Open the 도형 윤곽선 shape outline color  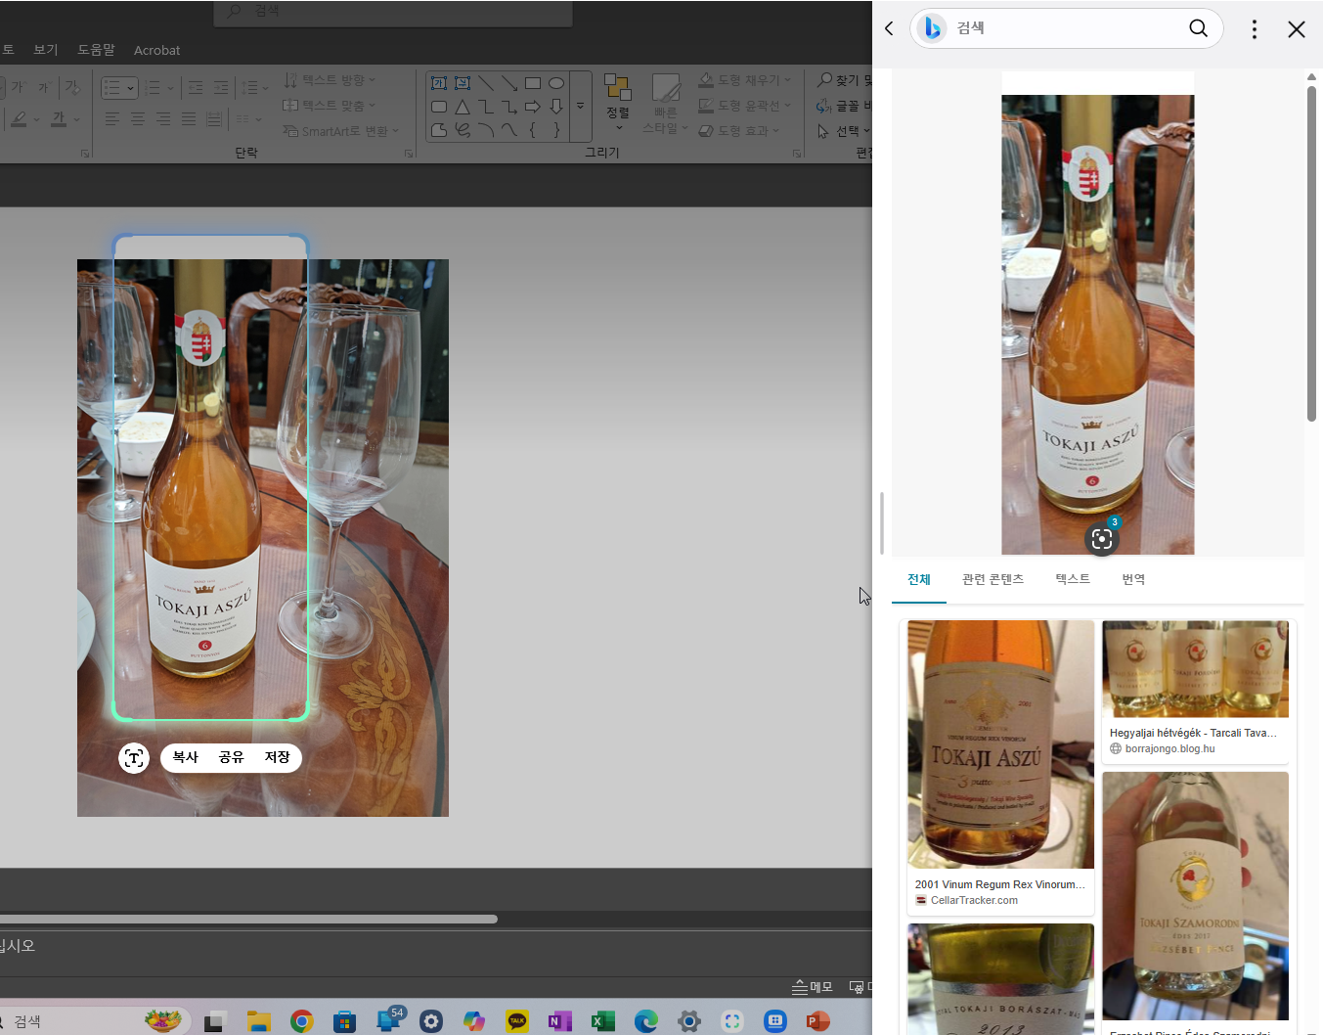click(x=745, y=106)
